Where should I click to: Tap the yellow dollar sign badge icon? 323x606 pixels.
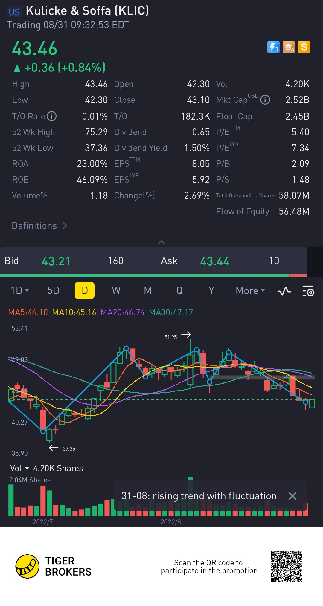click(x=304, y=47)
